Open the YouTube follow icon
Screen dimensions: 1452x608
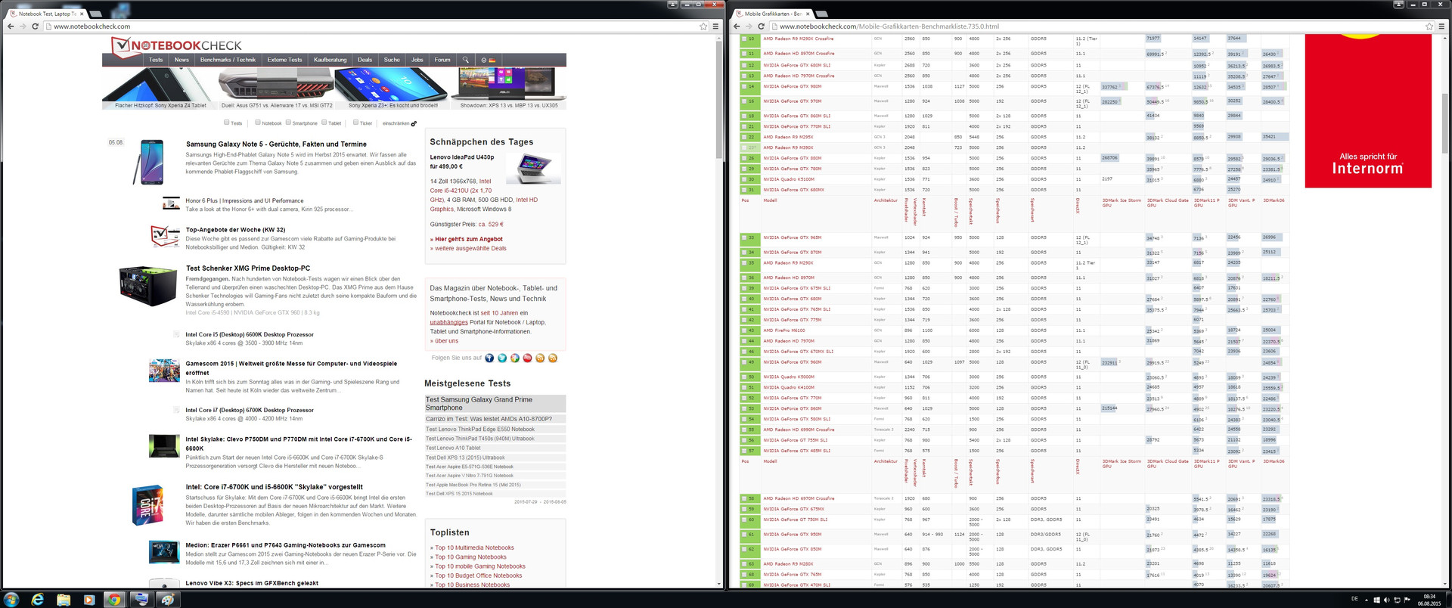[x=528, y=358]
